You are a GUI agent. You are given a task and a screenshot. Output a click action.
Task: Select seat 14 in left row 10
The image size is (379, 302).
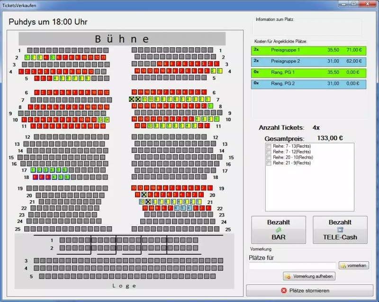coord(107,120)
